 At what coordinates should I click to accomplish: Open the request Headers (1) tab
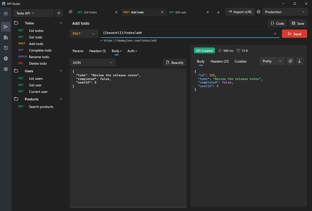(97, 51)
